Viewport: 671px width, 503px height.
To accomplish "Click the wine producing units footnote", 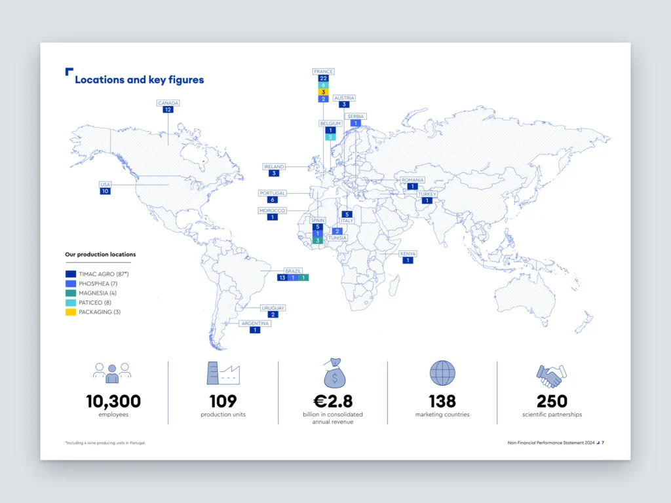I will [x=105, y=443].
